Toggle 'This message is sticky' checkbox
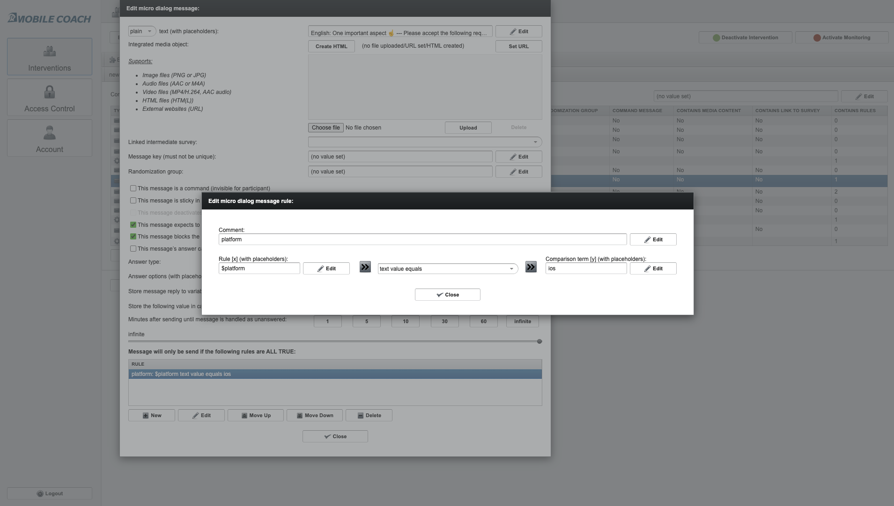 (133, 201)
